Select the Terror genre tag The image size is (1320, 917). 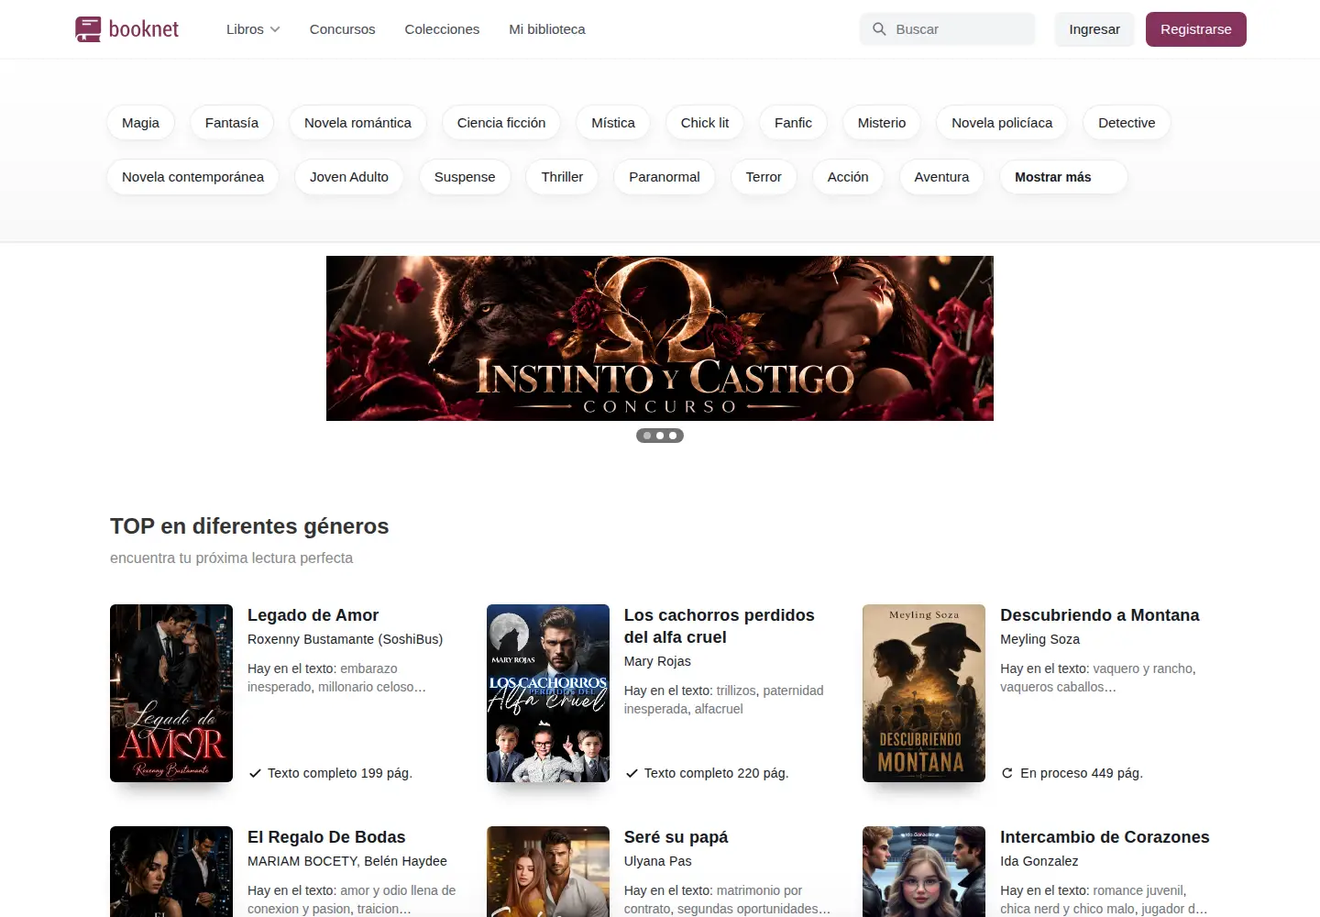click(x=764, y=177)
